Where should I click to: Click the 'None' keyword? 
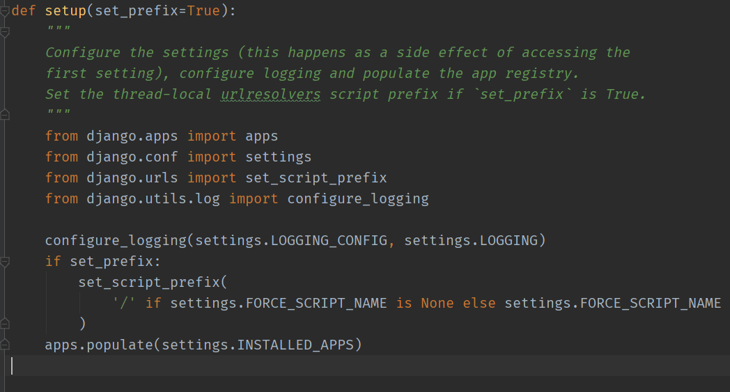(437, 304)
